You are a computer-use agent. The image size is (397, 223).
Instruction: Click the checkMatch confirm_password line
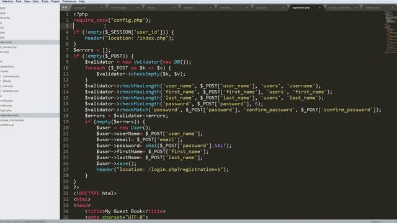233,110
